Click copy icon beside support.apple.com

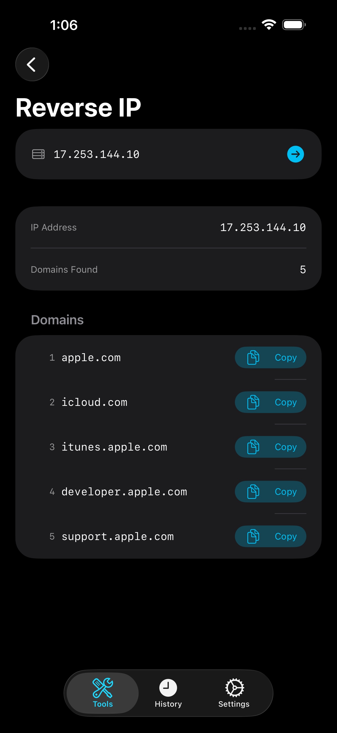pos(253,536)
